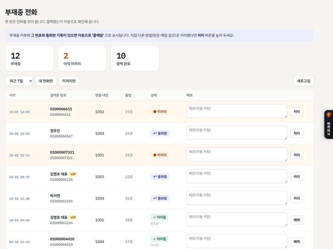Click 해제 on the 10-01 09:49 call
Screen dimensions: 333x249
tap(297, 220)
